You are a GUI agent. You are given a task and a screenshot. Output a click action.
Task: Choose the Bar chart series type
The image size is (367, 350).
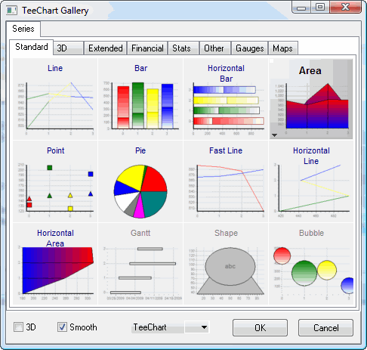point(140,99)
